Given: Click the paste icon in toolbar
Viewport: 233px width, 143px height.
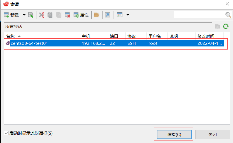Looking at the screenshot, I should pyautogui.click(x=59, y=15).
